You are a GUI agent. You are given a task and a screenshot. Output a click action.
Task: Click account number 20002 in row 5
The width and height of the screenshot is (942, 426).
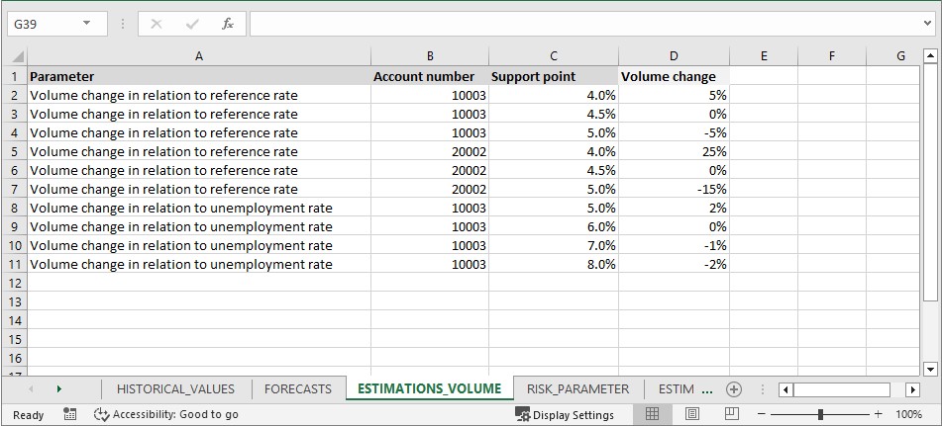pyautogui.click(x=430, y=151)
